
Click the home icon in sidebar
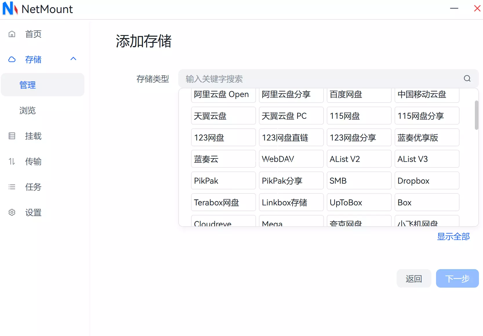coord(12,34)
